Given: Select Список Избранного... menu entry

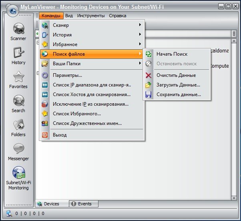Looking at the screenshot, I should [92, 114].
